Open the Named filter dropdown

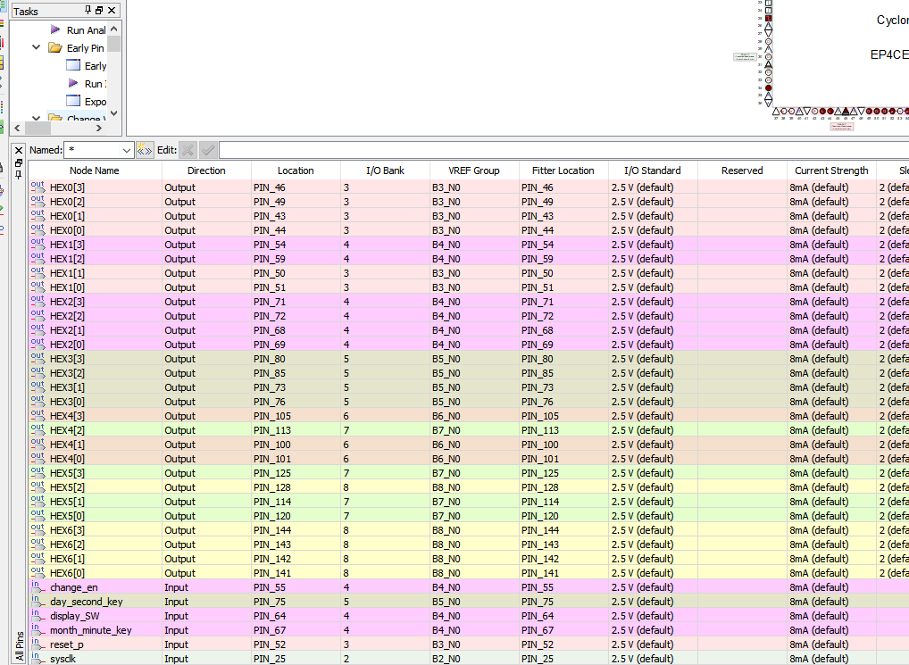[127, 151]
